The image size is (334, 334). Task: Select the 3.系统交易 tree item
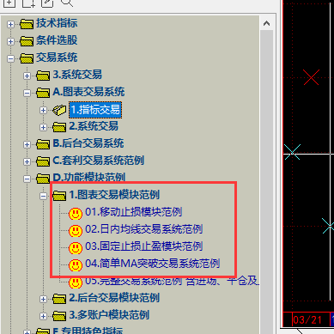77,75
